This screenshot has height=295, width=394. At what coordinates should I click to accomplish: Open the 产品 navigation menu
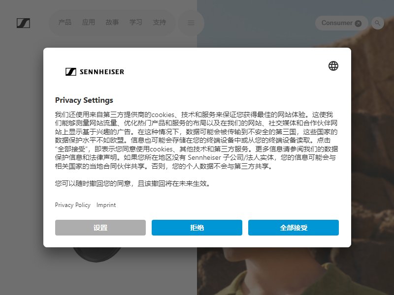[x=65, y=22]
